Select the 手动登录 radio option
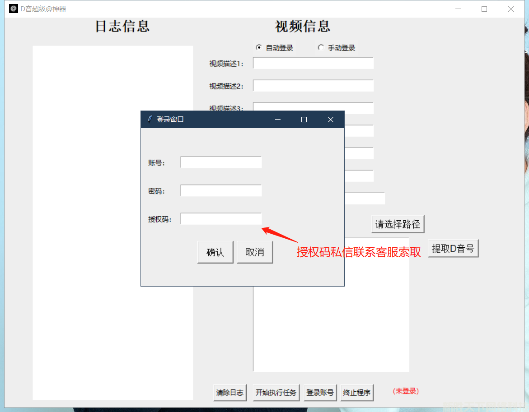Viewport: 529px width, 412px height. 321,47
